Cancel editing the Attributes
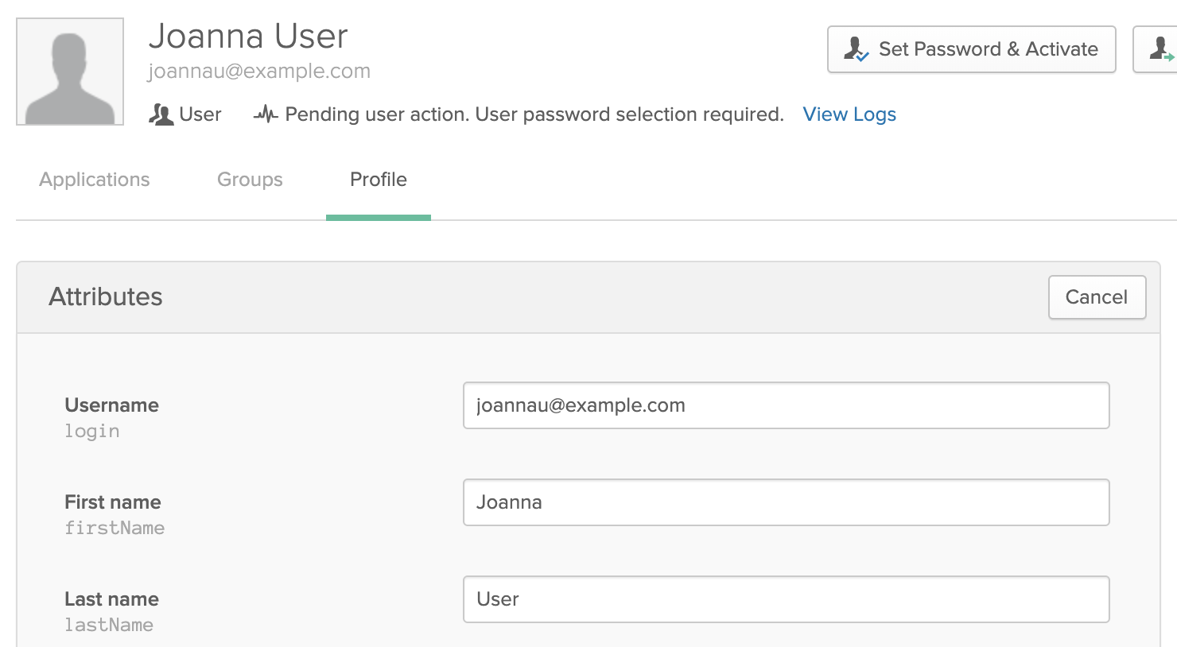1177x647 pixels. [1097, 297]
